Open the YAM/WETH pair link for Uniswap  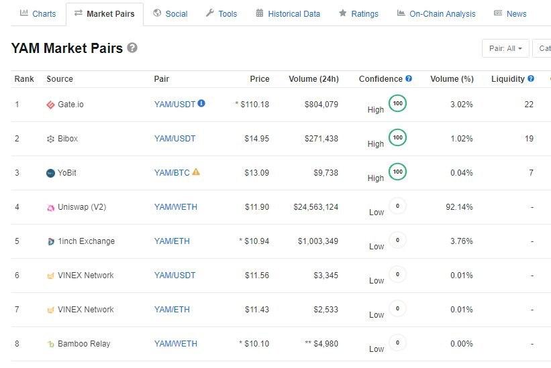pos(176,207)
